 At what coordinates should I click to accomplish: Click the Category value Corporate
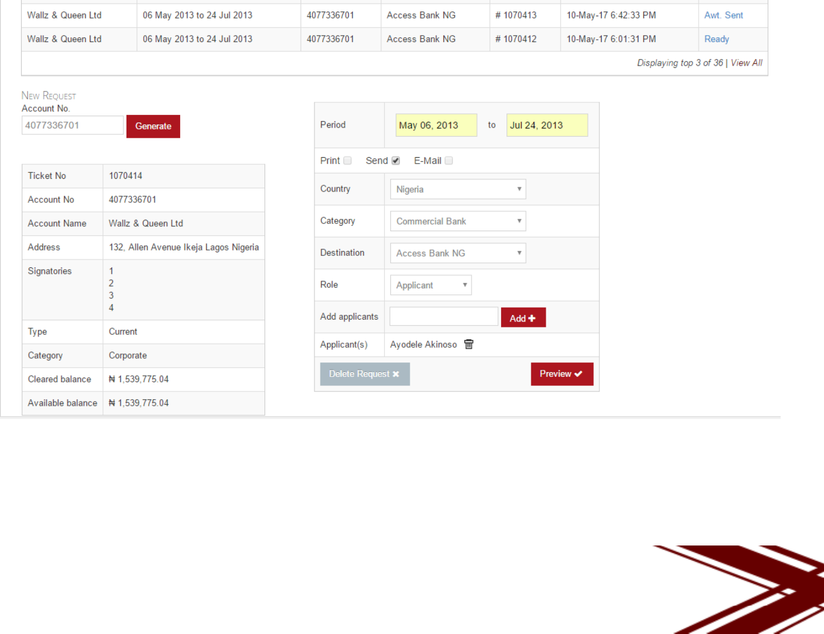[128, 356]
